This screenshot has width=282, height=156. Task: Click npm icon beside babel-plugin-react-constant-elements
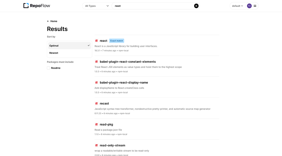tap(97, 62)
